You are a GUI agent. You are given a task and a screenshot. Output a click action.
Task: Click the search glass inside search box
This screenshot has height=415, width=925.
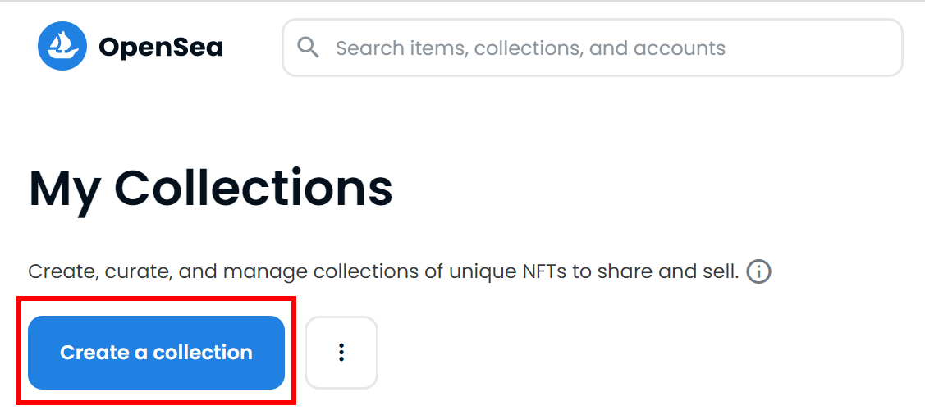click(308, 48)
